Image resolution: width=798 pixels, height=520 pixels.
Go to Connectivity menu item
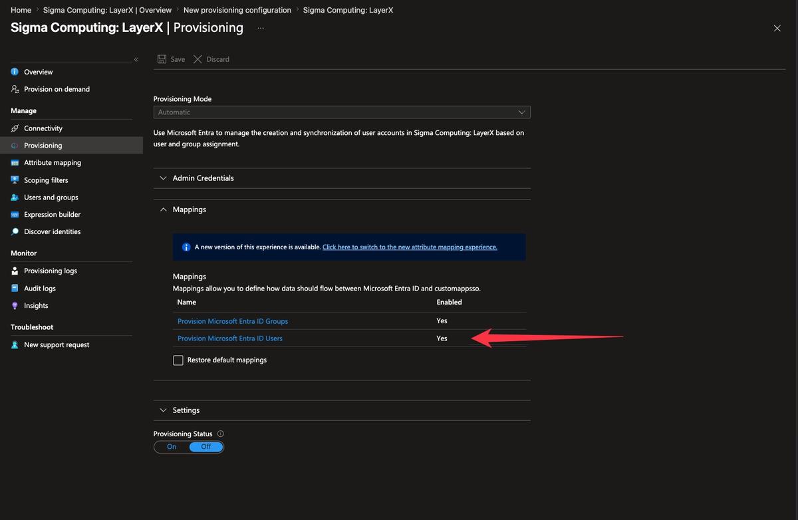(x=43, y=128)
